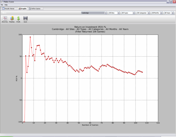Viewport: 176px width, 137px height.
Task: Click the Poker Score title bar icon
Action: [x=2, y=2]
